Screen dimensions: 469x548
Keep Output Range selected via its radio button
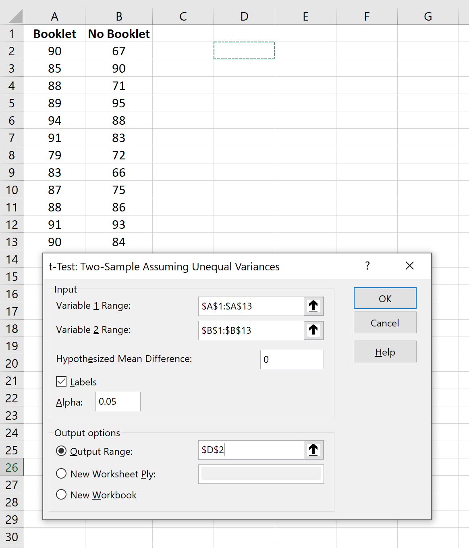point(61,451)
